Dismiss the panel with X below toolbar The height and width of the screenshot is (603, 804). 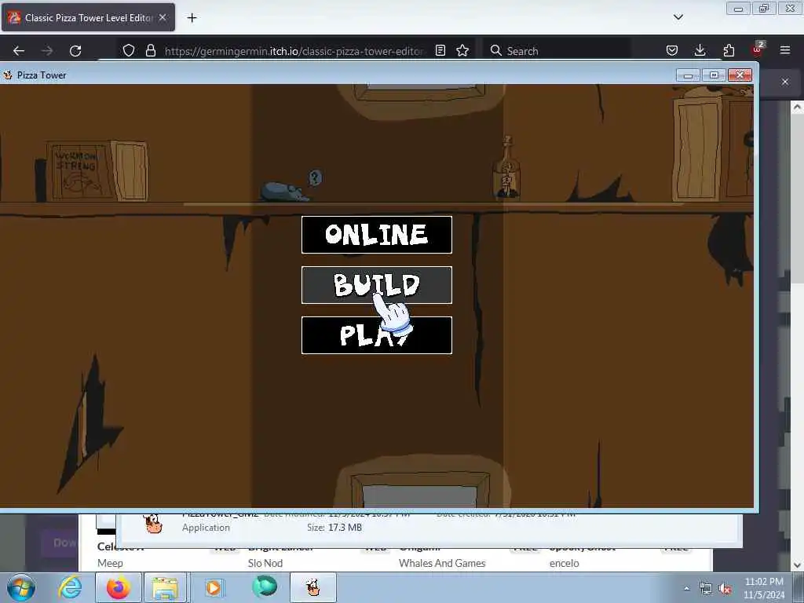785,82
